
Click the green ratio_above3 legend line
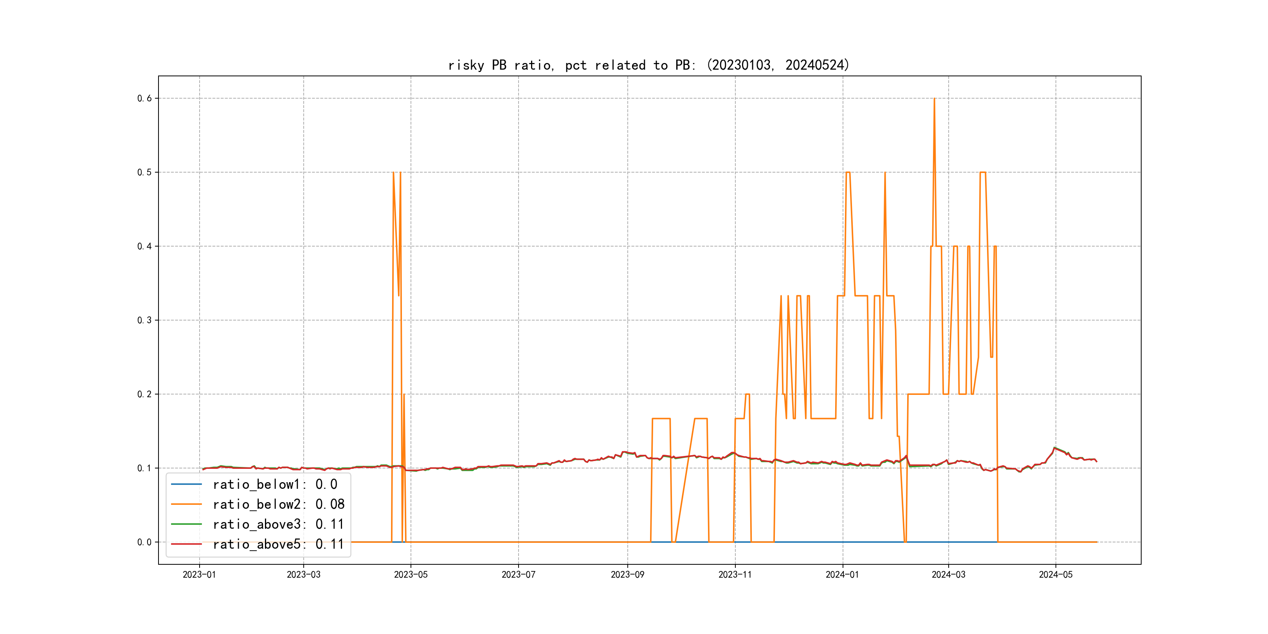(x=186, y=524)
